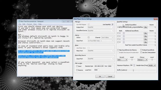
Task: Open the Mixer Port dropdown
Action: (x=101, y=51)
